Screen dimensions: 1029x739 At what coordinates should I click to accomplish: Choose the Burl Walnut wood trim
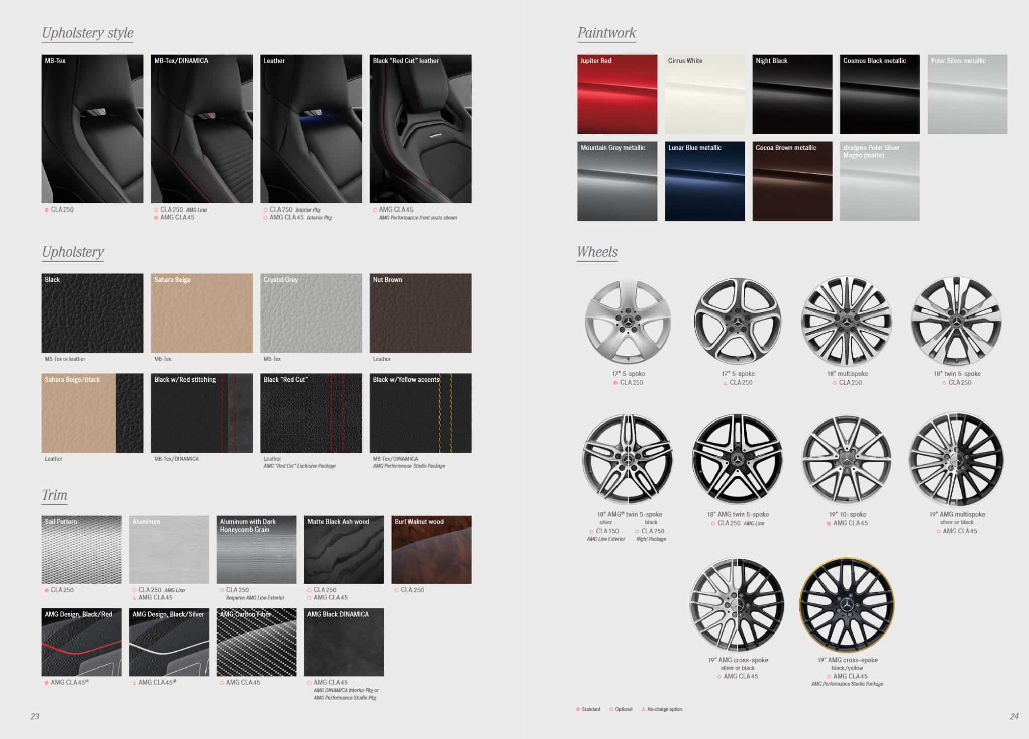(x=432, y=550)
